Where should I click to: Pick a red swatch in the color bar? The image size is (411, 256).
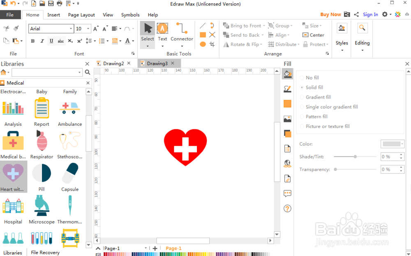pyautogui.click(x=105, y=254)
